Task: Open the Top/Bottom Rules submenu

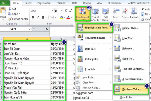Action: 94,38
